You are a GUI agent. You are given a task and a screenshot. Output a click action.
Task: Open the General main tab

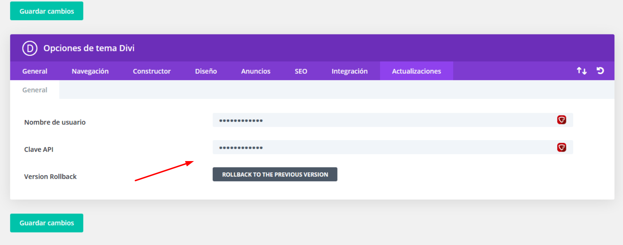[35, 71]
